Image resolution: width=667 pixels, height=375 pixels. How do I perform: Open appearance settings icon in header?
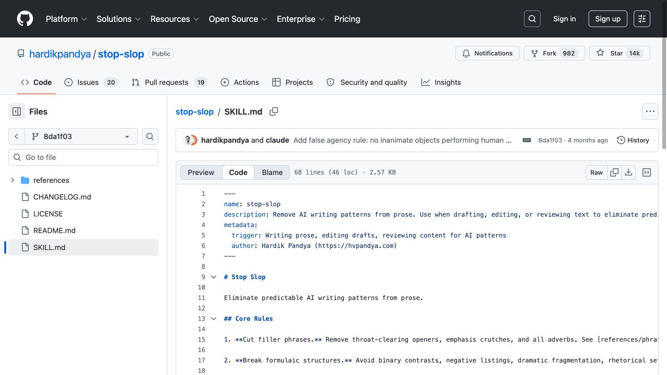[642, 19]
